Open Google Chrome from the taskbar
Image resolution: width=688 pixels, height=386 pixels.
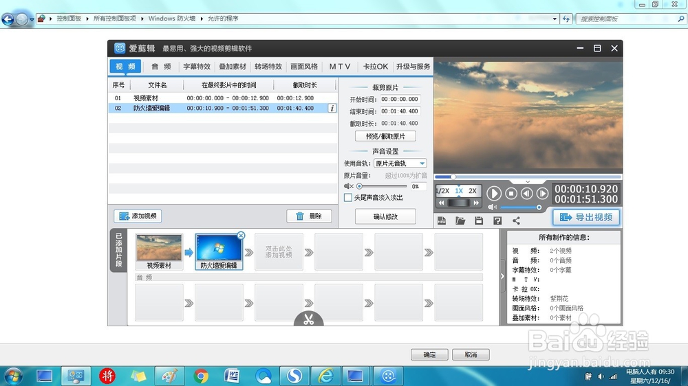201,376
